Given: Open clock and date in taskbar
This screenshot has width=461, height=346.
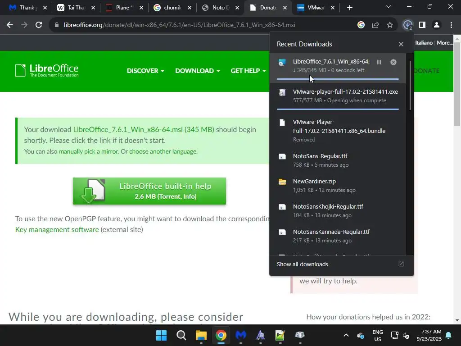Looking at the screenshot, I should point(429,335).
